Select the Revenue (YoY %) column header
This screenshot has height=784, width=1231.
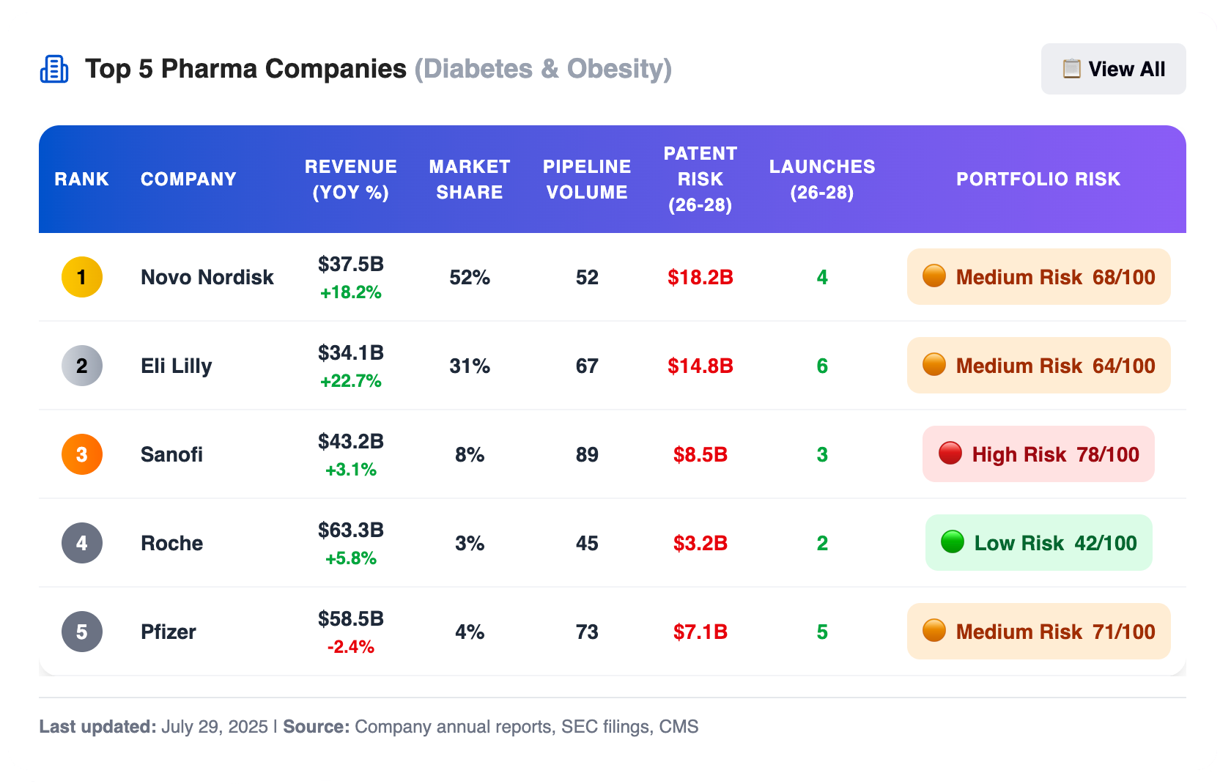click(350, 180)
